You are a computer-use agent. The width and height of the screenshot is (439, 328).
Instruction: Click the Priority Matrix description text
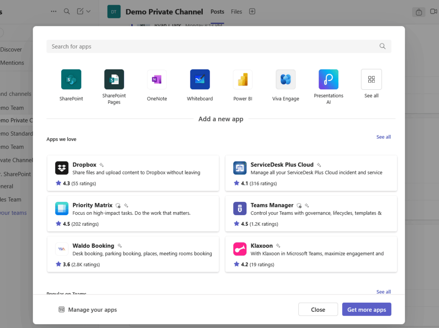pyautogui.click(x=131, y=213)
